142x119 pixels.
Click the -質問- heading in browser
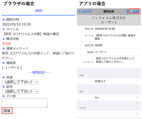39,11
